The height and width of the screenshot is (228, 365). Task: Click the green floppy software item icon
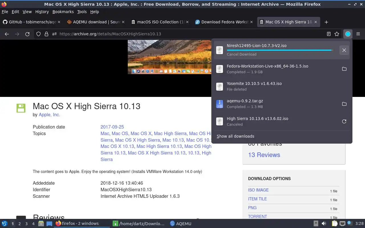pos(21,108)
